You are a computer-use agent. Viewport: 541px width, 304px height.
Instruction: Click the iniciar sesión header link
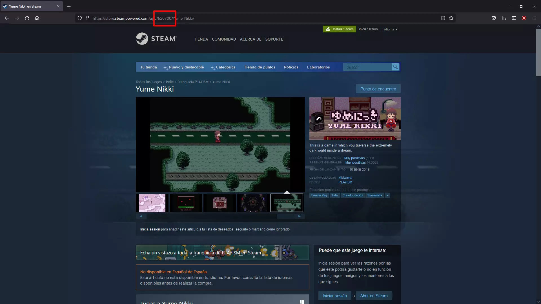368,29
